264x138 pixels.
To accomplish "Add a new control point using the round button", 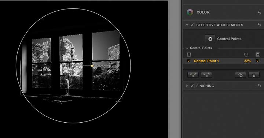I will coord(210,39).
